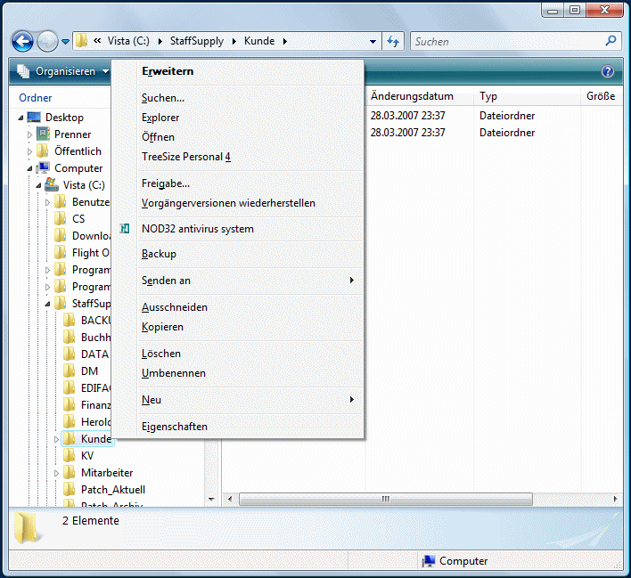Click inside the Suchen search field
631x578 pixels.
click(504, 42)
